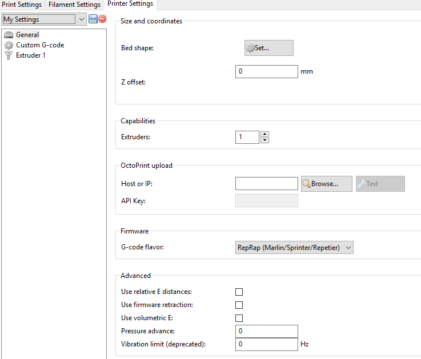The image size is (421, 359).
Task: Click the 'Advanced' group title
Action: (135, 276)
